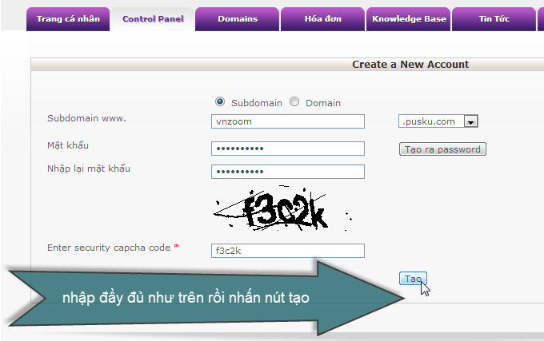Click the Mật khẩu password field

click(x=288, y=149)
